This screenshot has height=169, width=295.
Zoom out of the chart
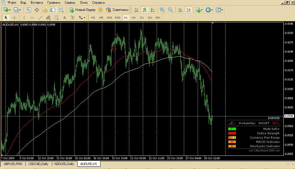pos(170,10)
